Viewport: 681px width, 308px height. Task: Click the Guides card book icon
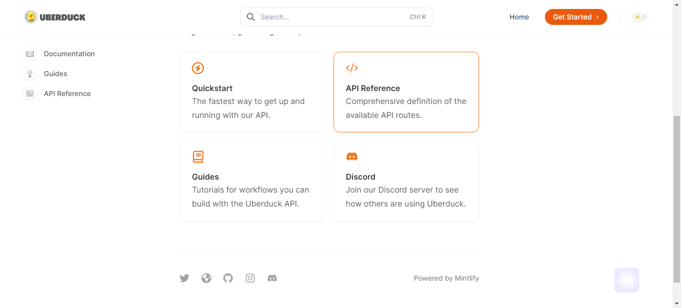tap(198, 157)
